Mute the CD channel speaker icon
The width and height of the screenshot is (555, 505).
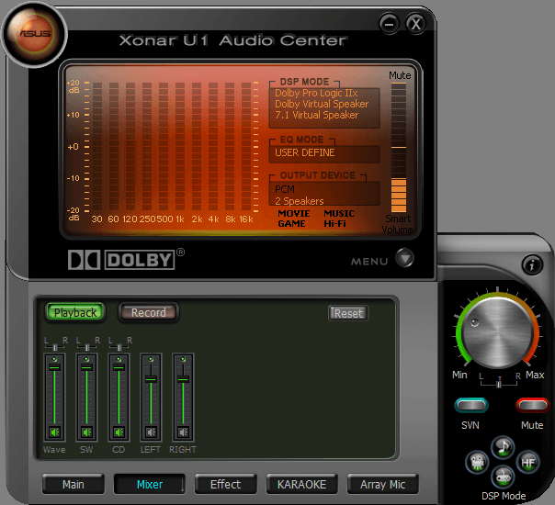click(119, 432)
